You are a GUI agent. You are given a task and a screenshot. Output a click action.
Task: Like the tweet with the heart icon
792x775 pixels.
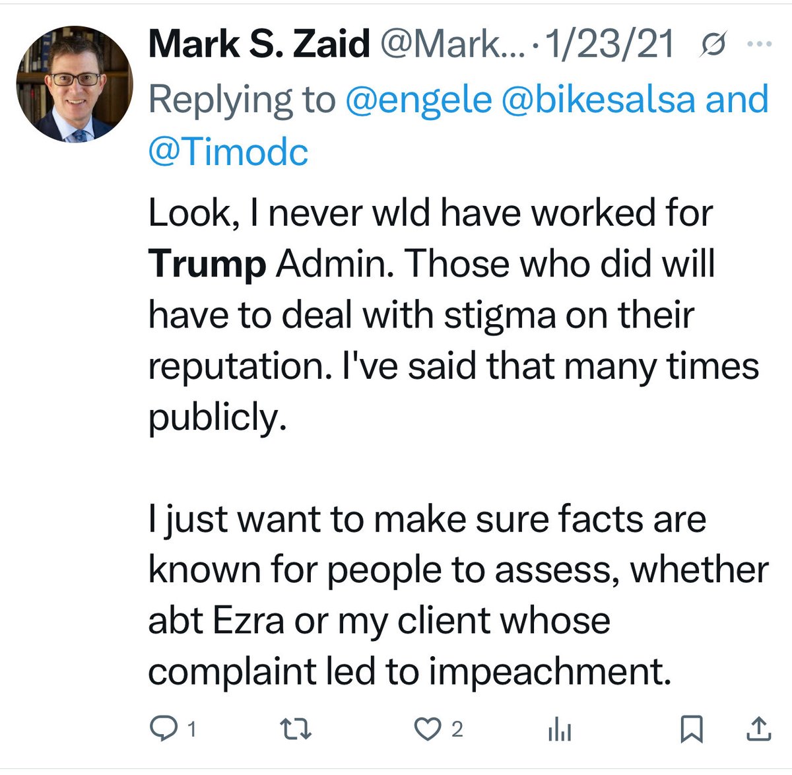(x=426, y=729)
